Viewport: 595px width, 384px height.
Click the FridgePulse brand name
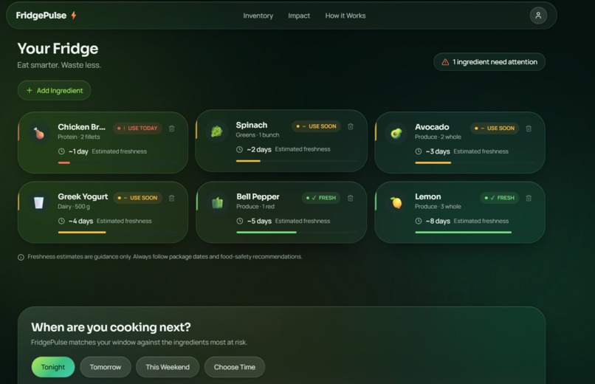pos(41,16)
